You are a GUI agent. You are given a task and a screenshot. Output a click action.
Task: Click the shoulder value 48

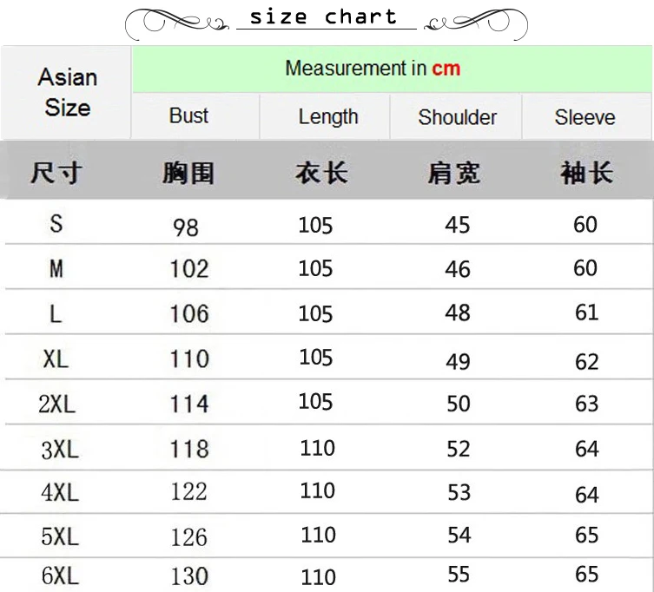[458, 312]
